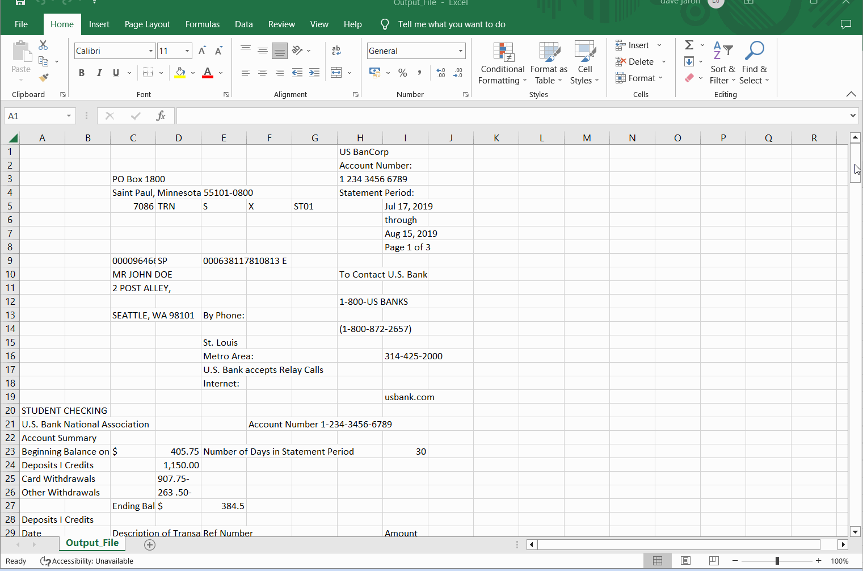This screenshot has width=863, height=571.
Task: Toggle Underline formatting
Action: tap(116, 73)
